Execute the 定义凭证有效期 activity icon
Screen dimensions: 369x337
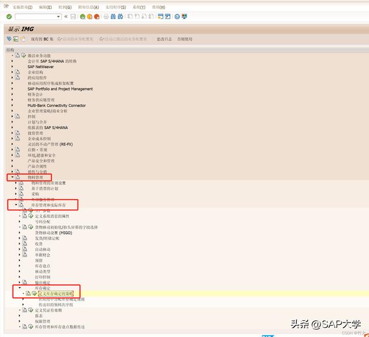click(31, 310)
